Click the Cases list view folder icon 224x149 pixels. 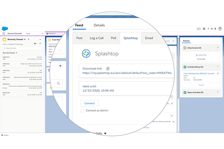(4, 40)
